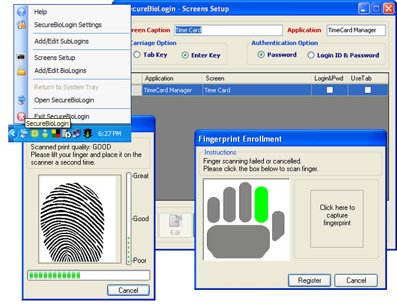Click Cancel in the fingerprint scanning window
The height and width of the screenshot is (304, 397).
(128, 290)
